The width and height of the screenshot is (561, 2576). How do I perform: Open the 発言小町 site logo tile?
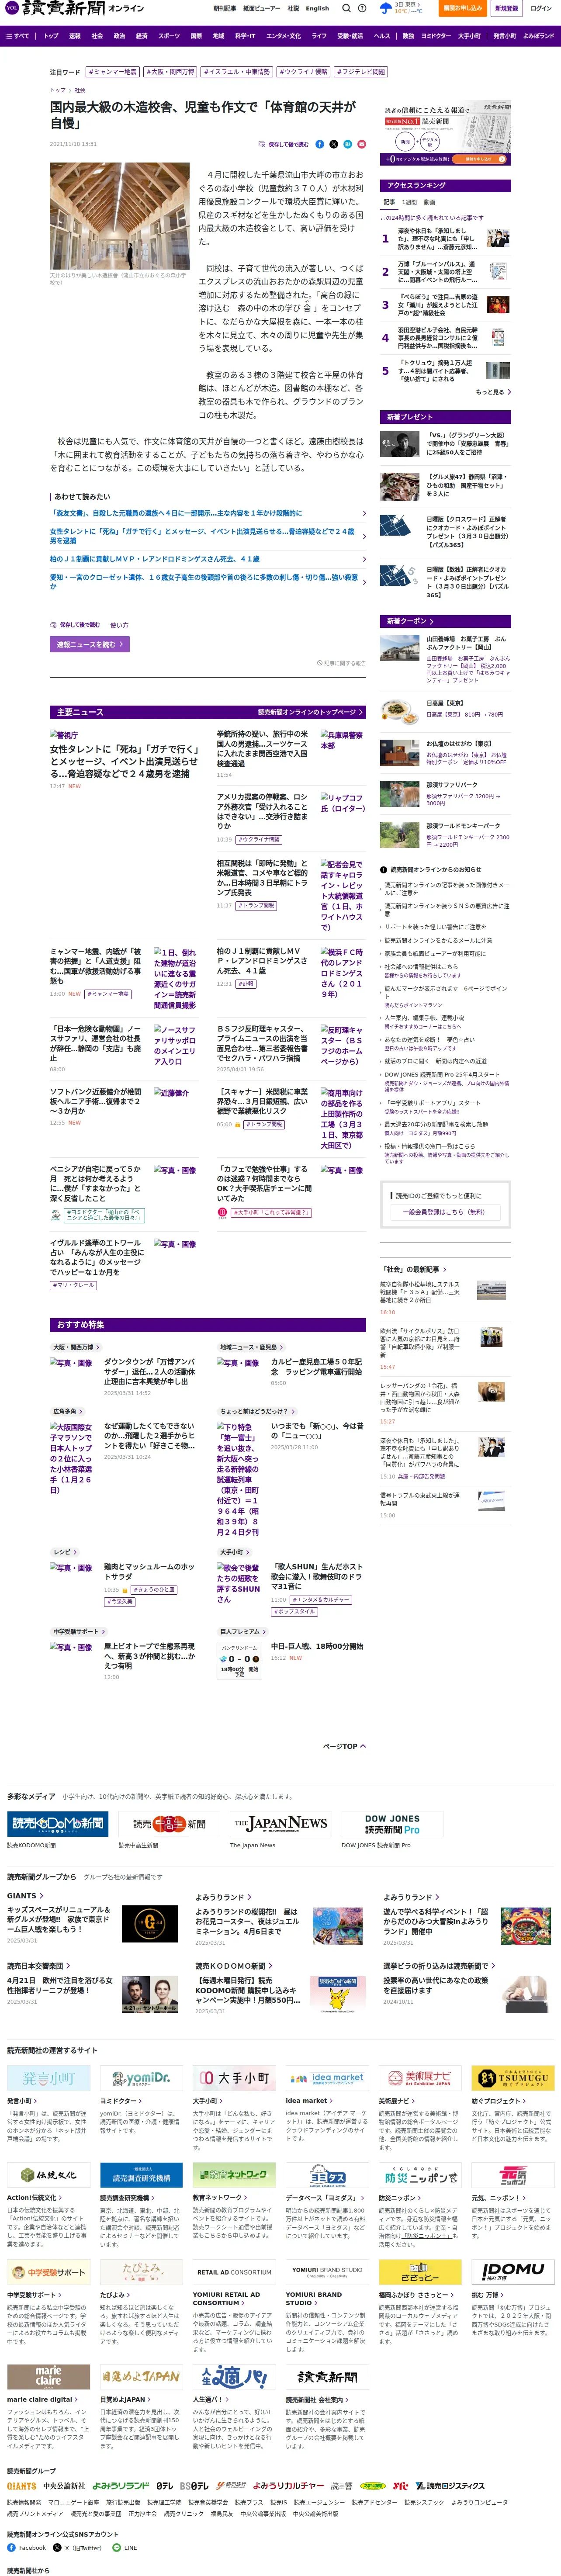click(48, 2077)
